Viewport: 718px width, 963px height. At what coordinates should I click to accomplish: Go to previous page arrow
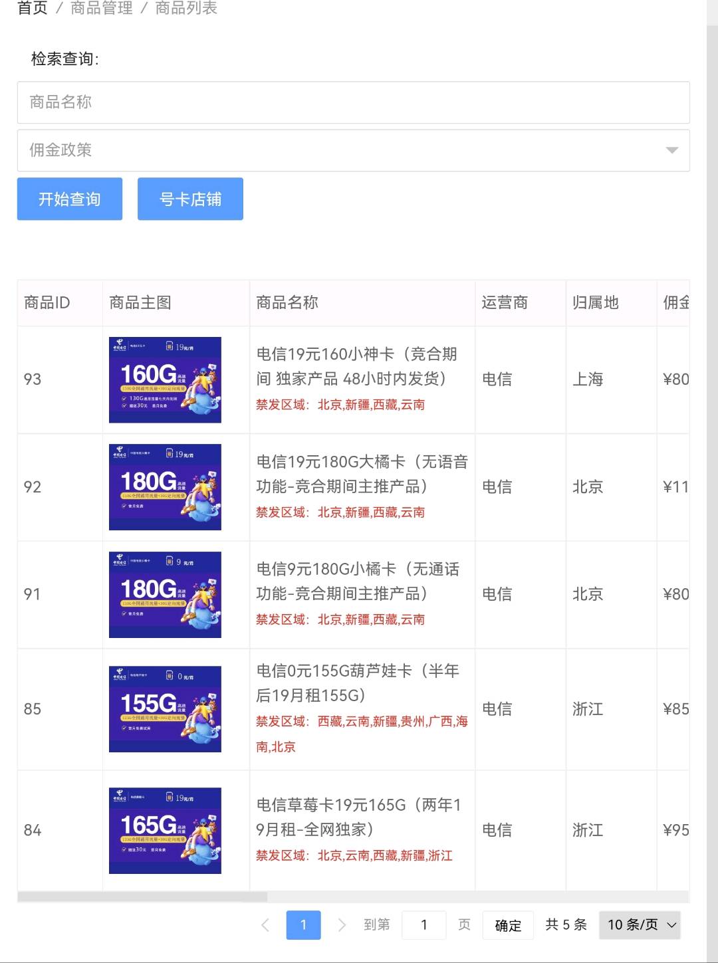tap(265, 925)
